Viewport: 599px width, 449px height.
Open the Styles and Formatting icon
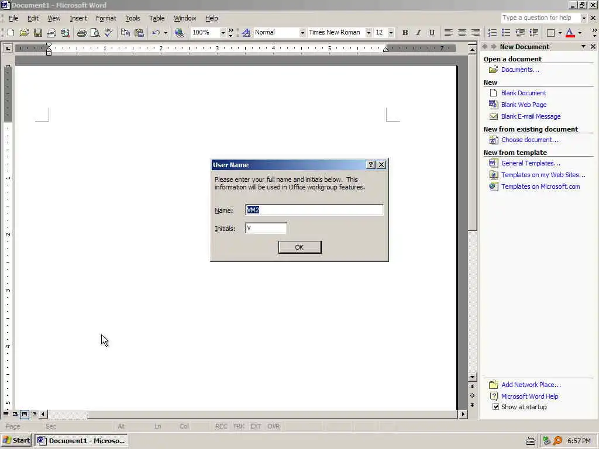click(246, 33)
